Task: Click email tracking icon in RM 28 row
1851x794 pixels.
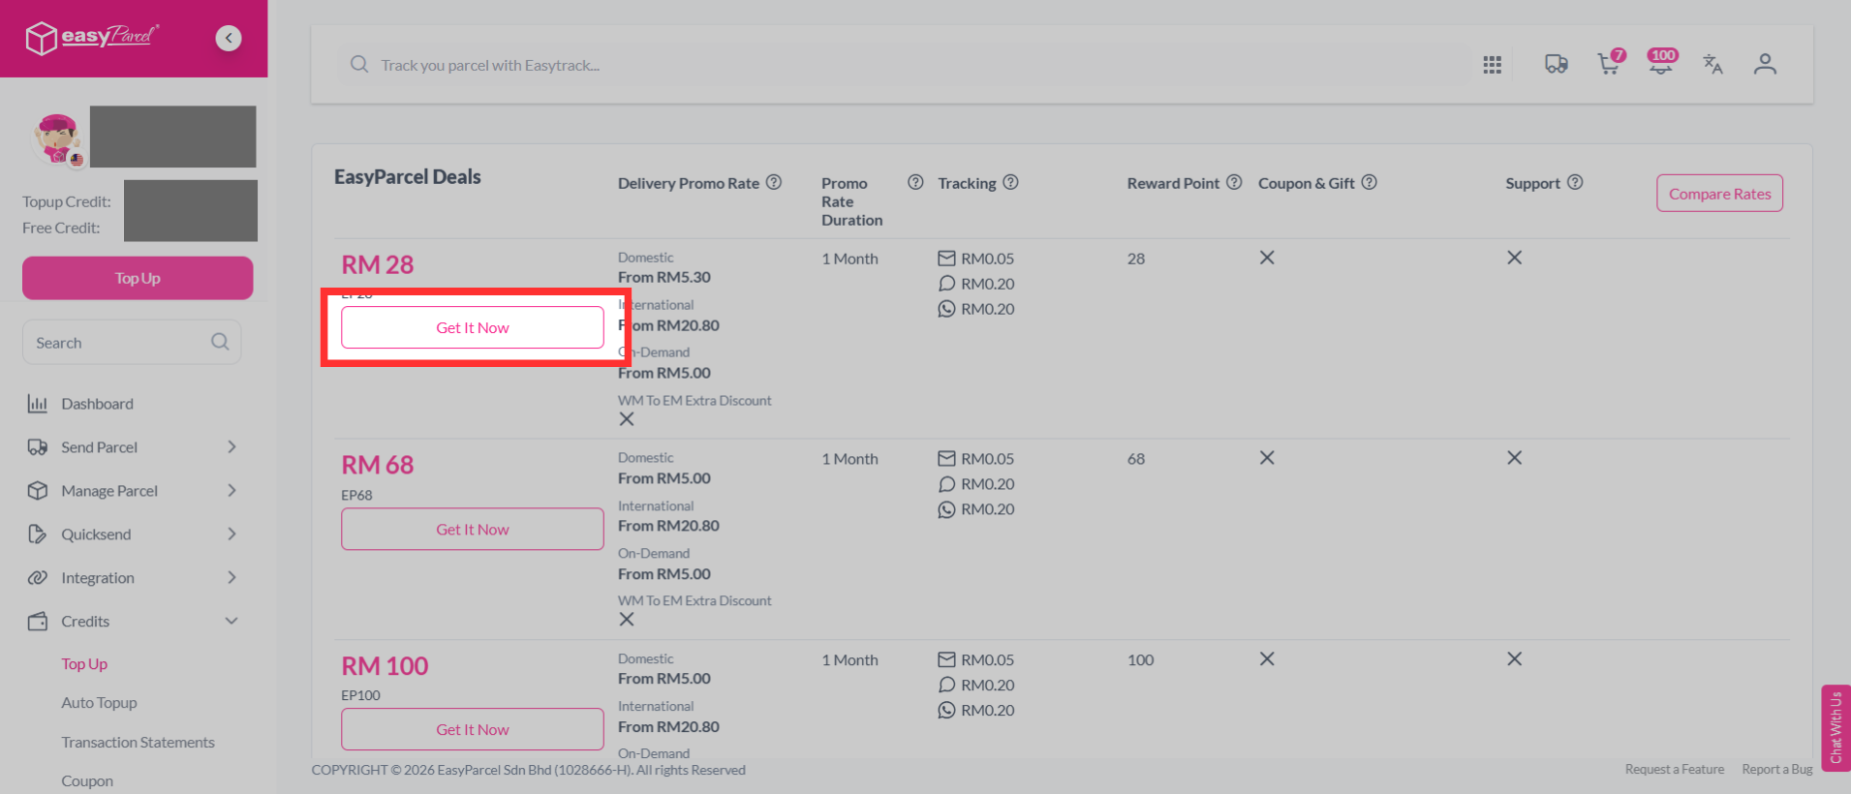Action: (946, 259)
